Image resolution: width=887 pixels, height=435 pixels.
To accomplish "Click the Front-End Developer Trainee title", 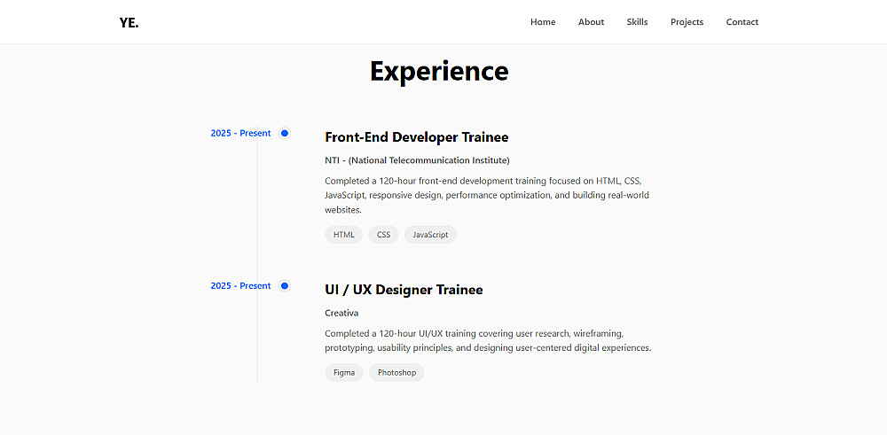I will 416,137.
